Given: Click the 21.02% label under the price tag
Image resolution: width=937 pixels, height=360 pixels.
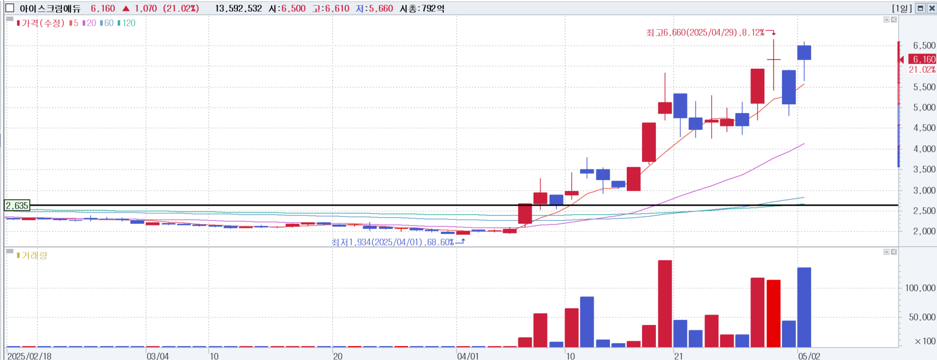Looking at the screenshot, I should click(922, 69).
